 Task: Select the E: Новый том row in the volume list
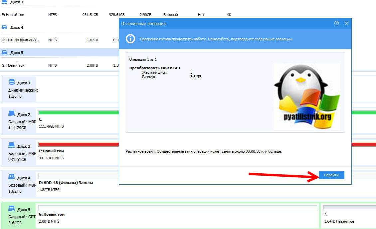point(13,15)
